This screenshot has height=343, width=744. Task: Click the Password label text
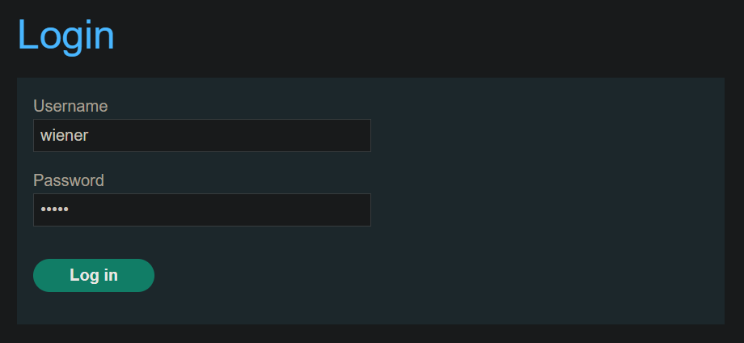pyautogui.click(x=69, y=180)
